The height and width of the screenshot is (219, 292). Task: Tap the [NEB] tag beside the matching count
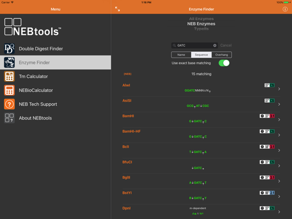point(127,74)
